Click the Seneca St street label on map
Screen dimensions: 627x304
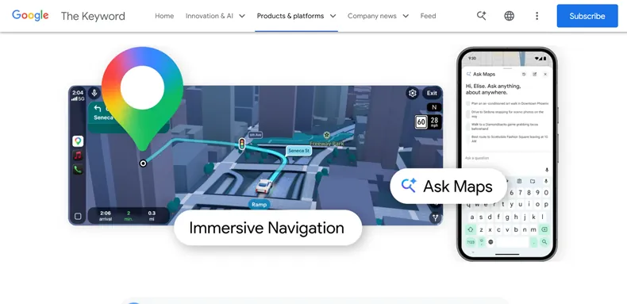click(x=298, y=151)
